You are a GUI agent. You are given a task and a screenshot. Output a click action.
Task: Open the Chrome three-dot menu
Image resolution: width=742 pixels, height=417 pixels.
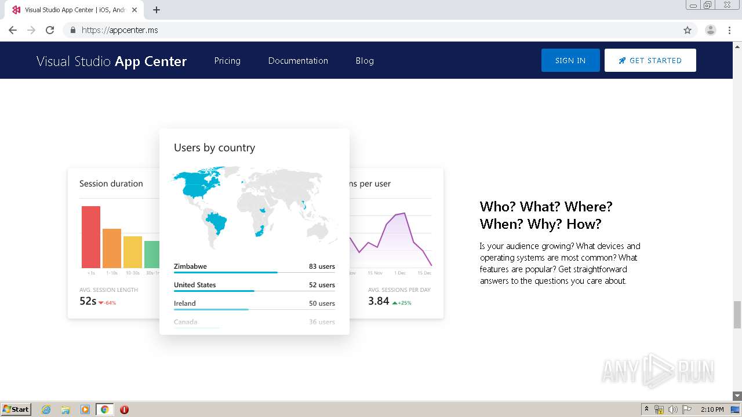click(x=729, y=30)
